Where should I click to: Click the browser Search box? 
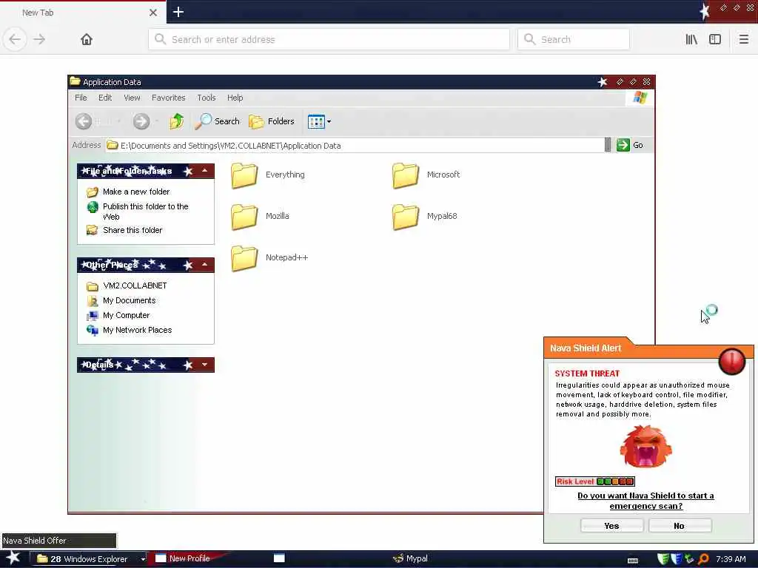pyautogui.click(x=574, y=40)
